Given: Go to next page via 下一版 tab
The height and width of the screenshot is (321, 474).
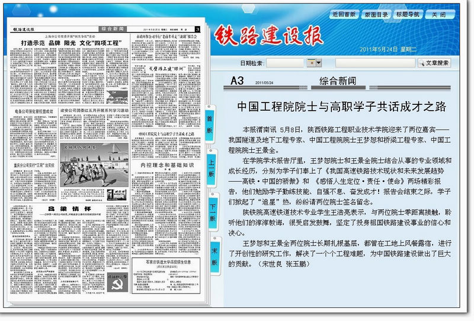Looking at the screenshot, I should 210,211.
